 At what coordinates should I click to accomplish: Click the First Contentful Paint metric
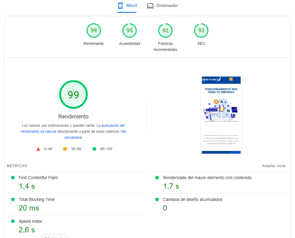pos(38,178)
